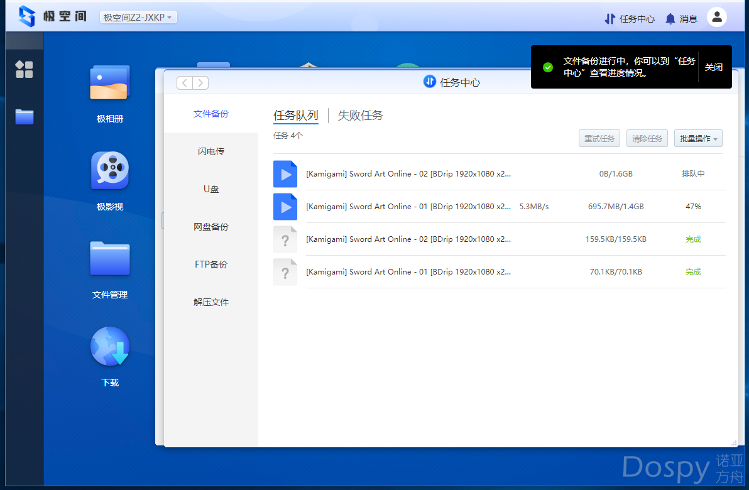Viewport: 749px width, 490px height.
Task: Select FTP备份 in the side menu
Action: pyautogui.click(x=210, y=264)
